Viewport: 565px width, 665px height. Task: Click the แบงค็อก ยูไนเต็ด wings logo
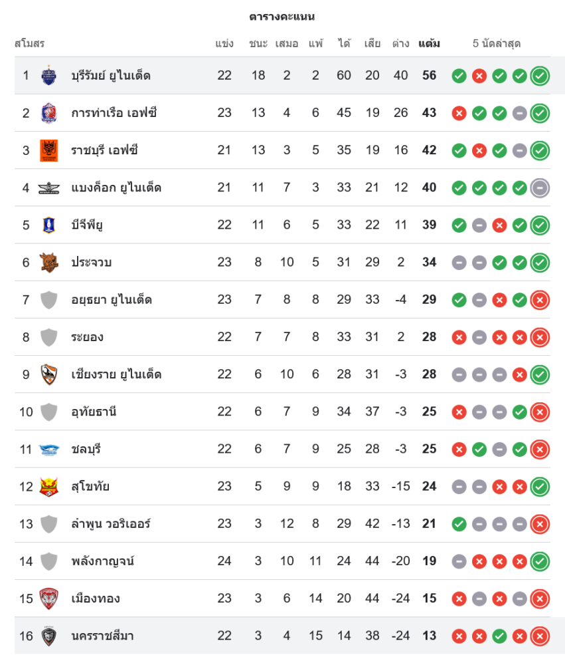(x=48, y=188)
